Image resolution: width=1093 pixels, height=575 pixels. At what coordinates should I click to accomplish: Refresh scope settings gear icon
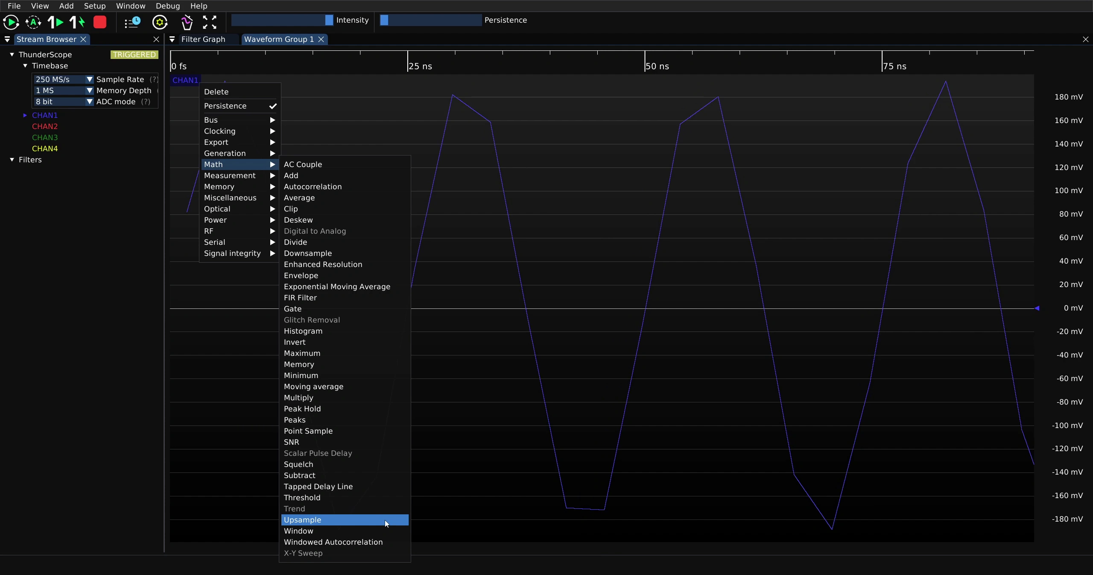pos(160,22)
